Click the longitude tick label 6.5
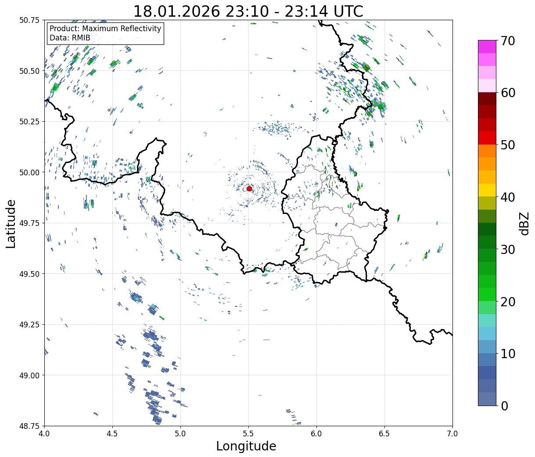 click(x=384, y=433)
